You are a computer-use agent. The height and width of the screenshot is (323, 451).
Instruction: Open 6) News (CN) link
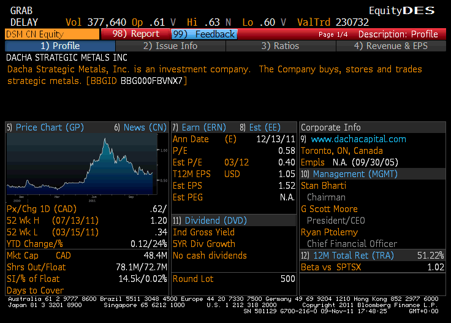[x=141, y=127]
